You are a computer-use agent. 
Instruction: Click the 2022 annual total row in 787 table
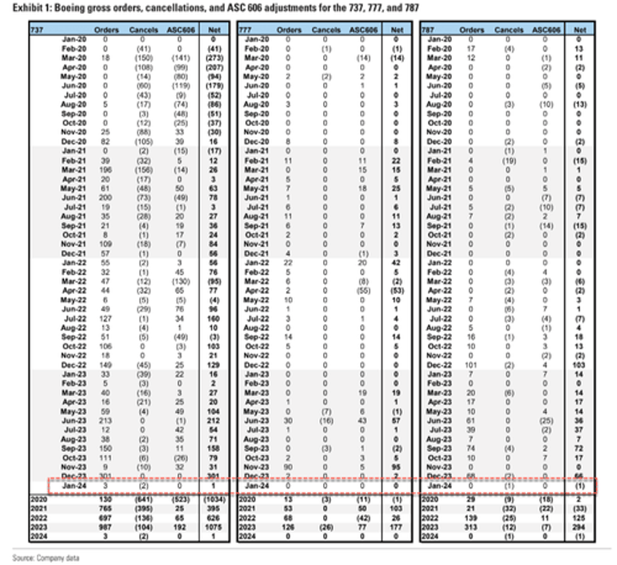pos(508,518)
